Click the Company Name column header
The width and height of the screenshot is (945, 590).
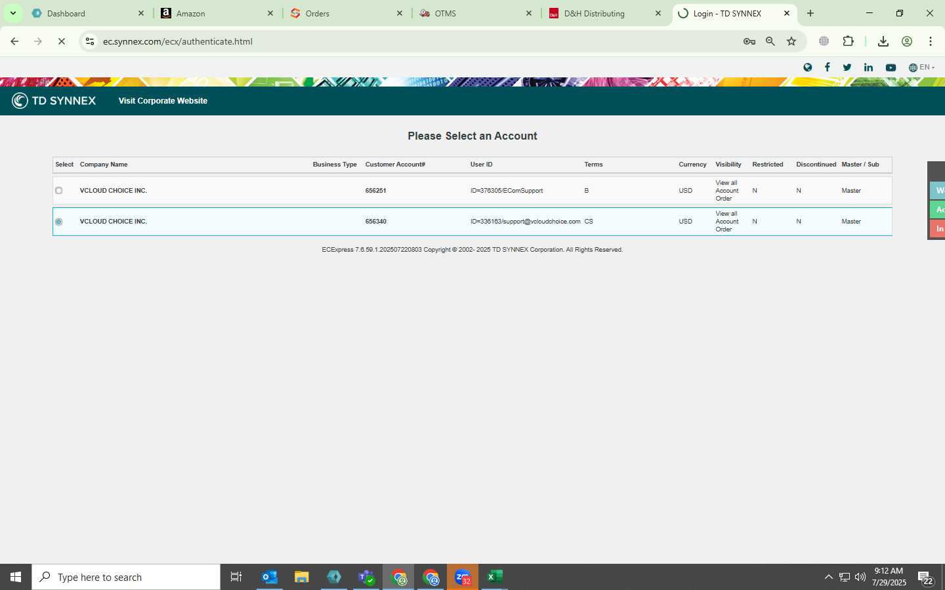(104, 165)
